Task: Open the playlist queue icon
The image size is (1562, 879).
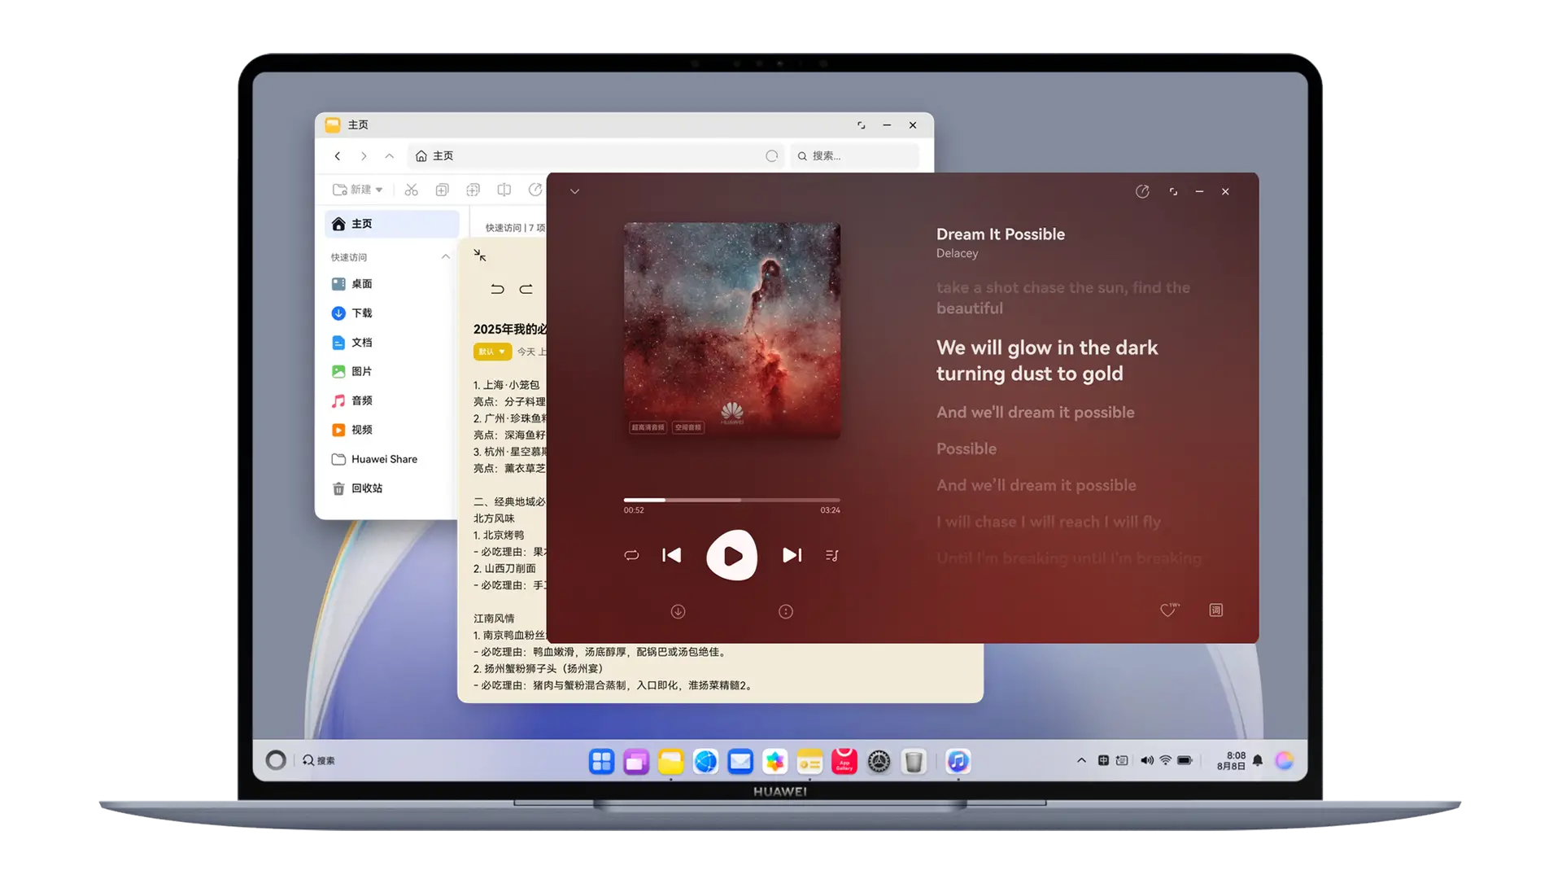Action: pos(831,555)
